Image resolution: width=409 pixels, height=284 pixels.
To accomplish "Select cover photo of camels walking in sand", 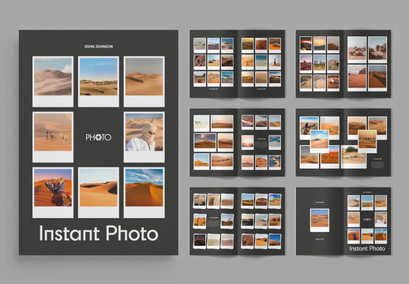I will tap(53, 137).
